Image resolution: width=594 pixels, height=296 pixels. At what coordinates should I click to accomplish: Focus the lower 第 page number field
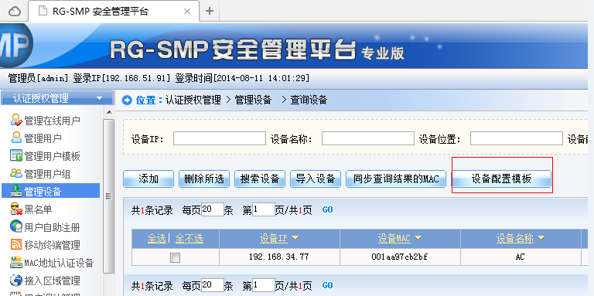point(263,285)
